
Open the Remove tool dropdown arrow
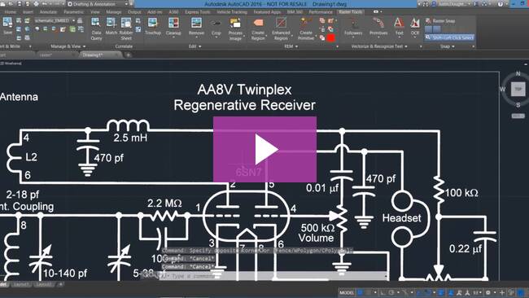point(196,37)
